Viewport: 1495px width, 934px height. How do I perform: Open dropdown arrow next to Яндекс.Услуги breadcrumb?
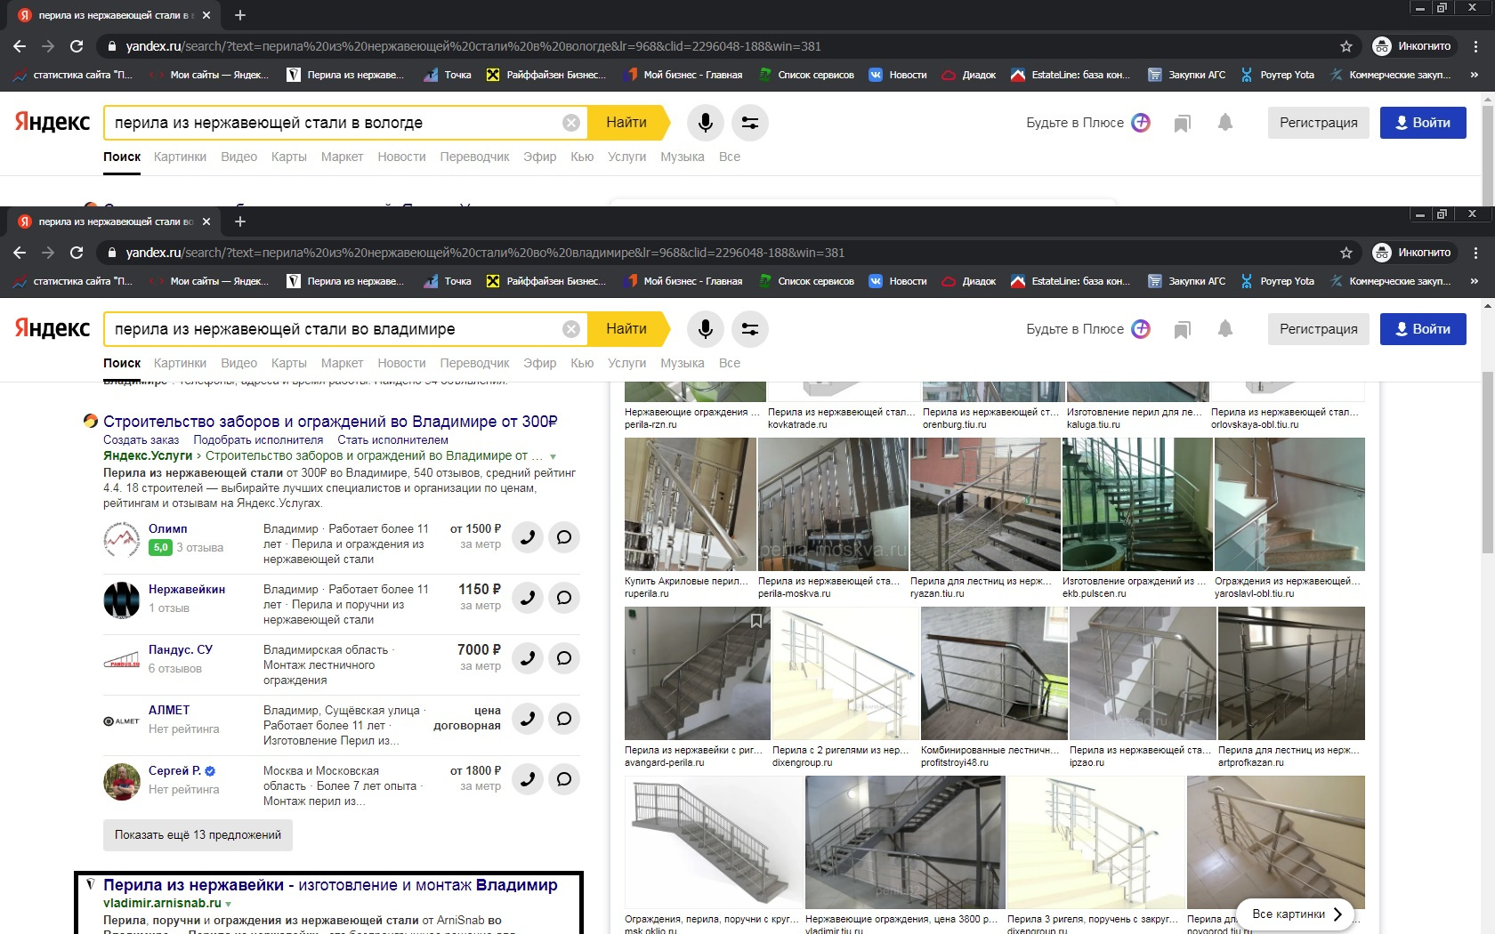click(x=553, y=456)
